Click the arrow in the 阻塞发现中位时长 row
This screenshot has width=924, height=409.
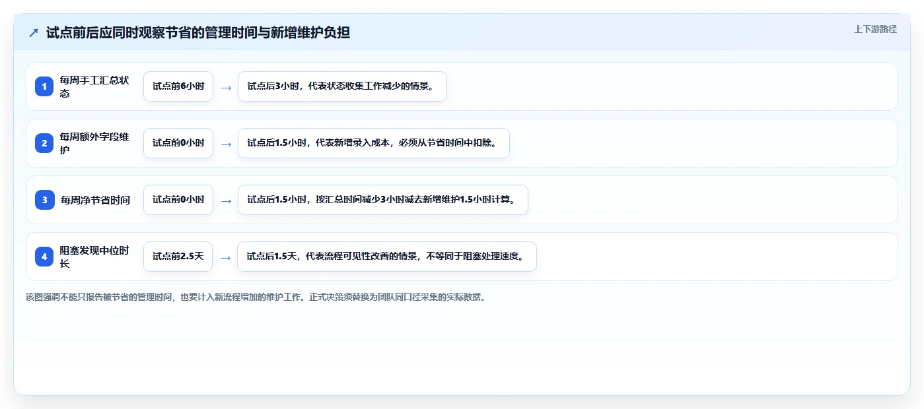tap(225, 257)
